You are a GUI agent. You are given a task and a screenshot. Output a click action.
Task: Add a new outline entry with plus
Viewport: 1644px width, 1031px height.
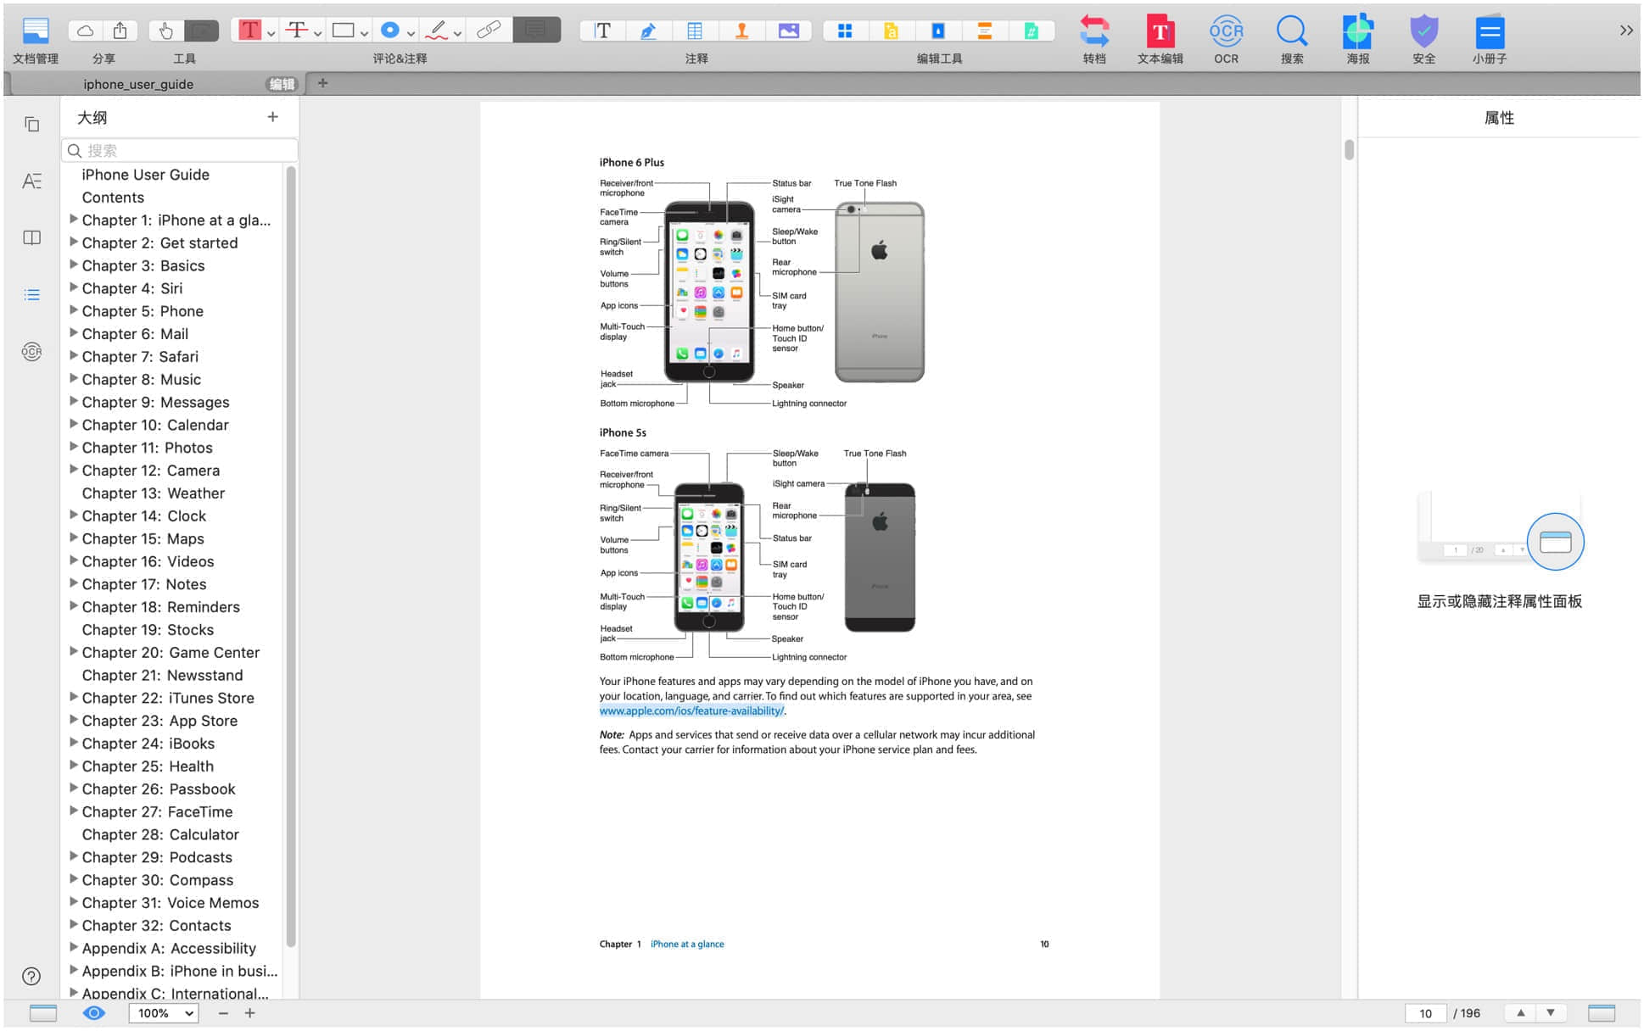pyautogui.click(x=272, y=117)
